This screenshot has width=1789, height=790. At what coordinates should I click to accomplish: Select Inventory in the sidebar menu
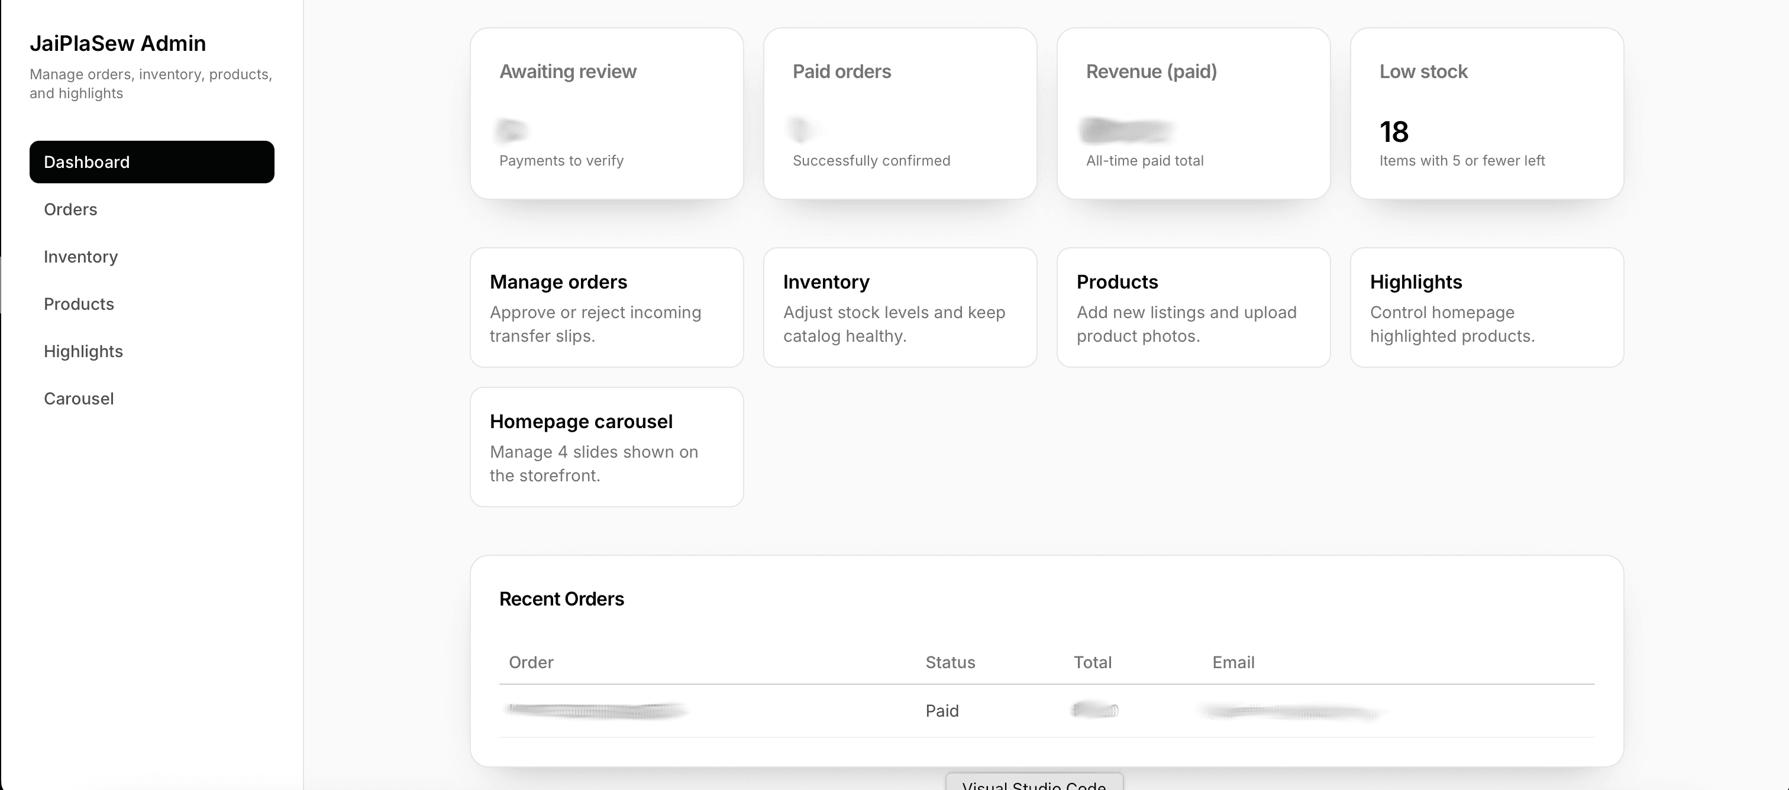pyautogui.click(x=151, y=256)
